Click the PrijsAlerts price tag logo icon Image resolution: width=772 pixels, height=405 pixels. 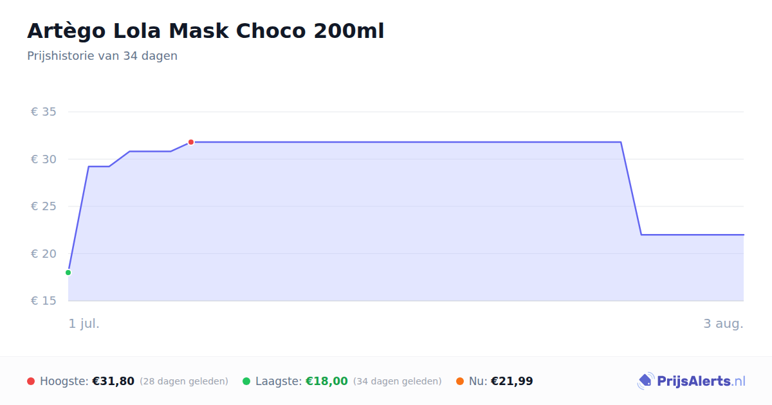[x=645, y=381]
